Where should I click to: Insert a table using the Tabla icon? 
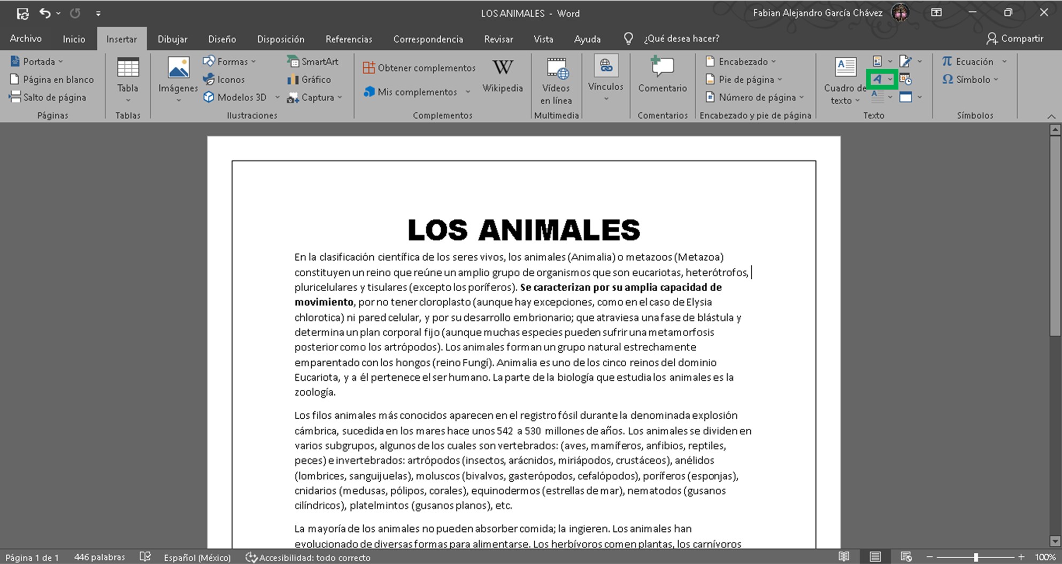coord(128,68)
